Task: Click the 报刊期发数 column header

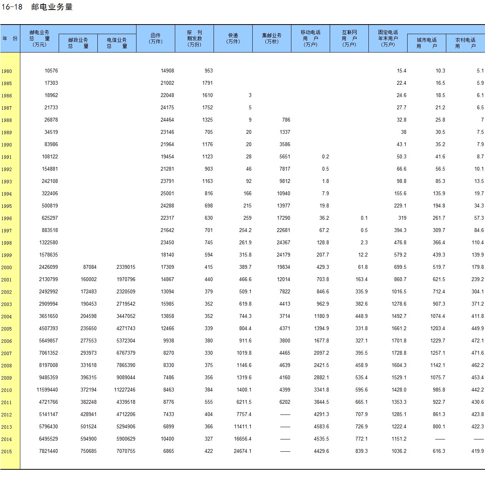Action: [x=194, y=38]
